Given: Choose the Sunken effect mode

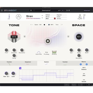Looking at the screenshot, I should pos(61,19).
